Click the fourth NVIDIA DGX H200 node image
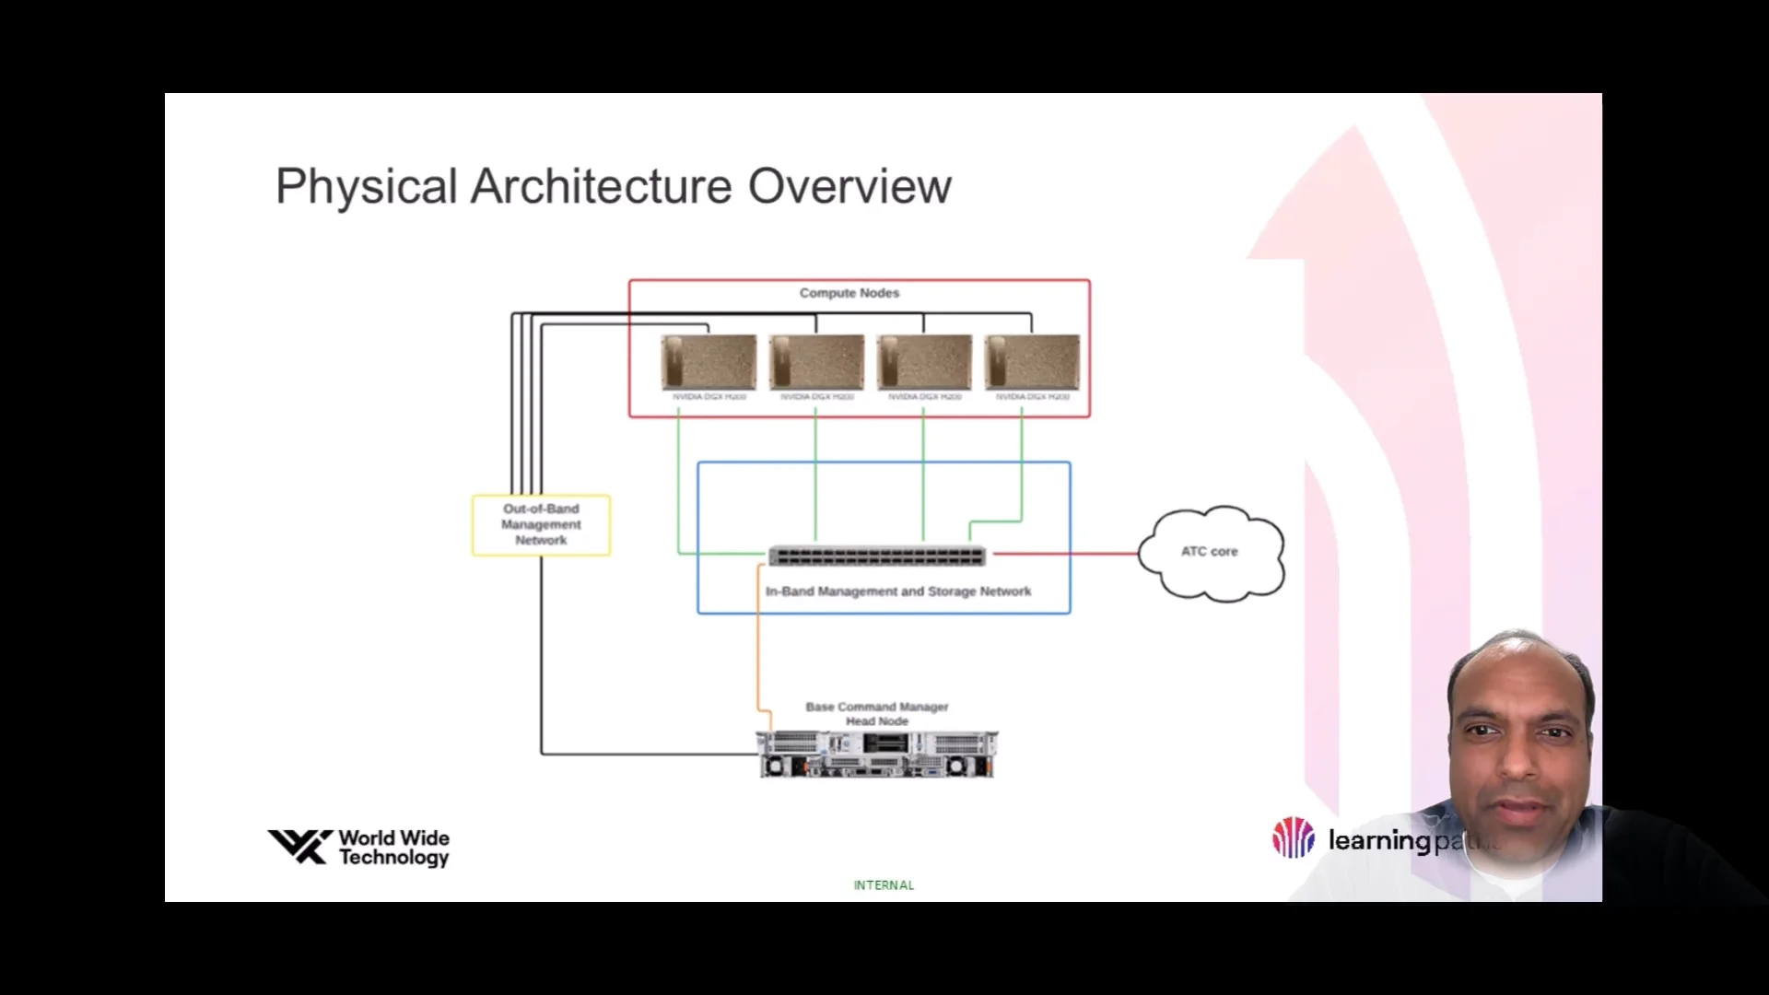 coord(1032,362)
